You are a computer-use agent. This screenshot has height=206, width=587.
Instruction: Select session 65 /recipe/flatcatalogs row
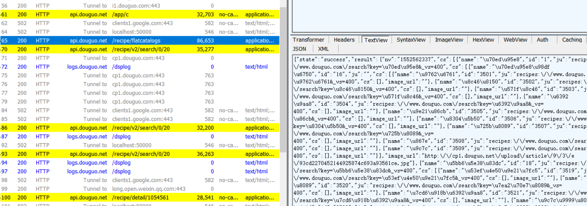[x=140, y=40]
